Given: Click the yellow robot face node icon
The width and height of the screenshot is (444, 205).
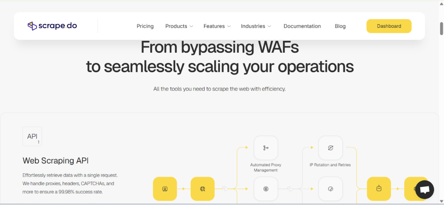Looking at the screenshot, I should click(379, 189).
